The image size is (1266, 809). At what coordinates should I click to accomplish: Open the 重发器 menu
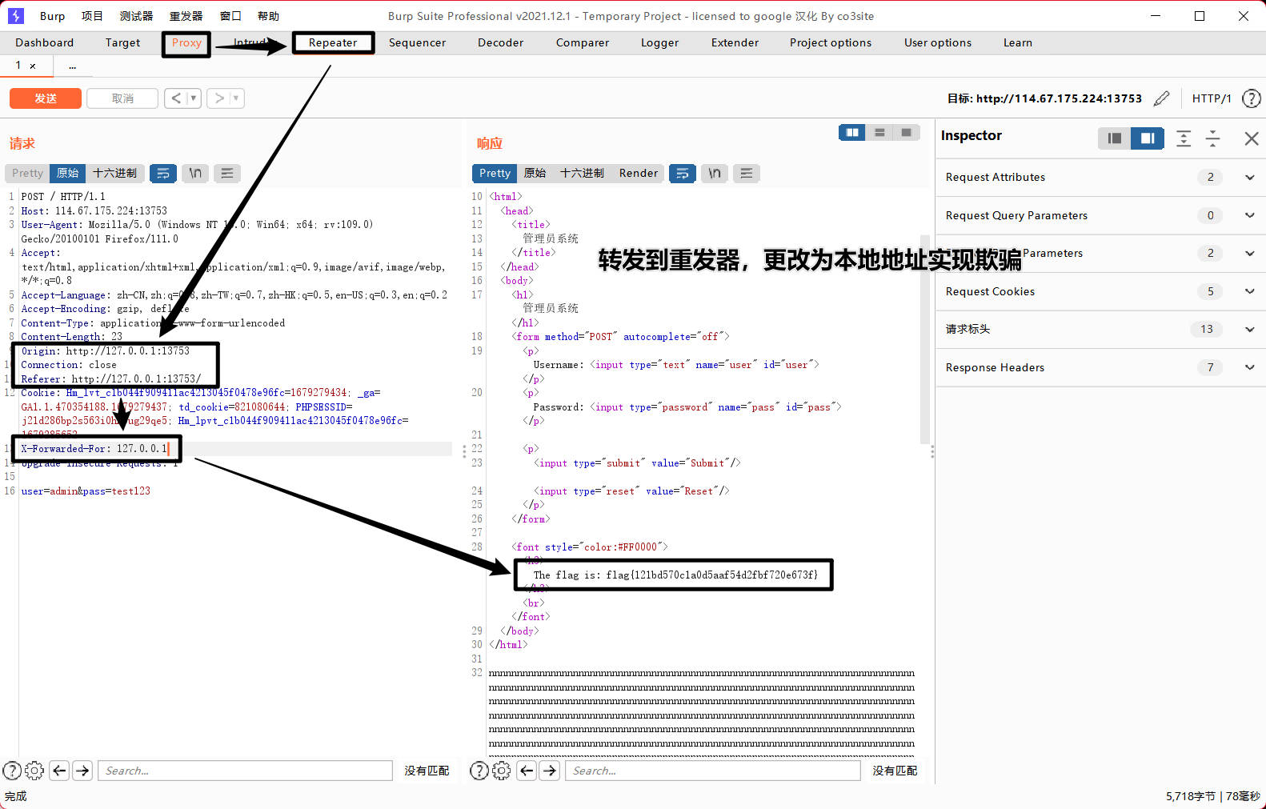coord(186,16)
